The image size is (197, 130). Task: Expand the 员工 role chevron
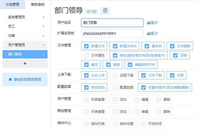click(x=43, y=26)
